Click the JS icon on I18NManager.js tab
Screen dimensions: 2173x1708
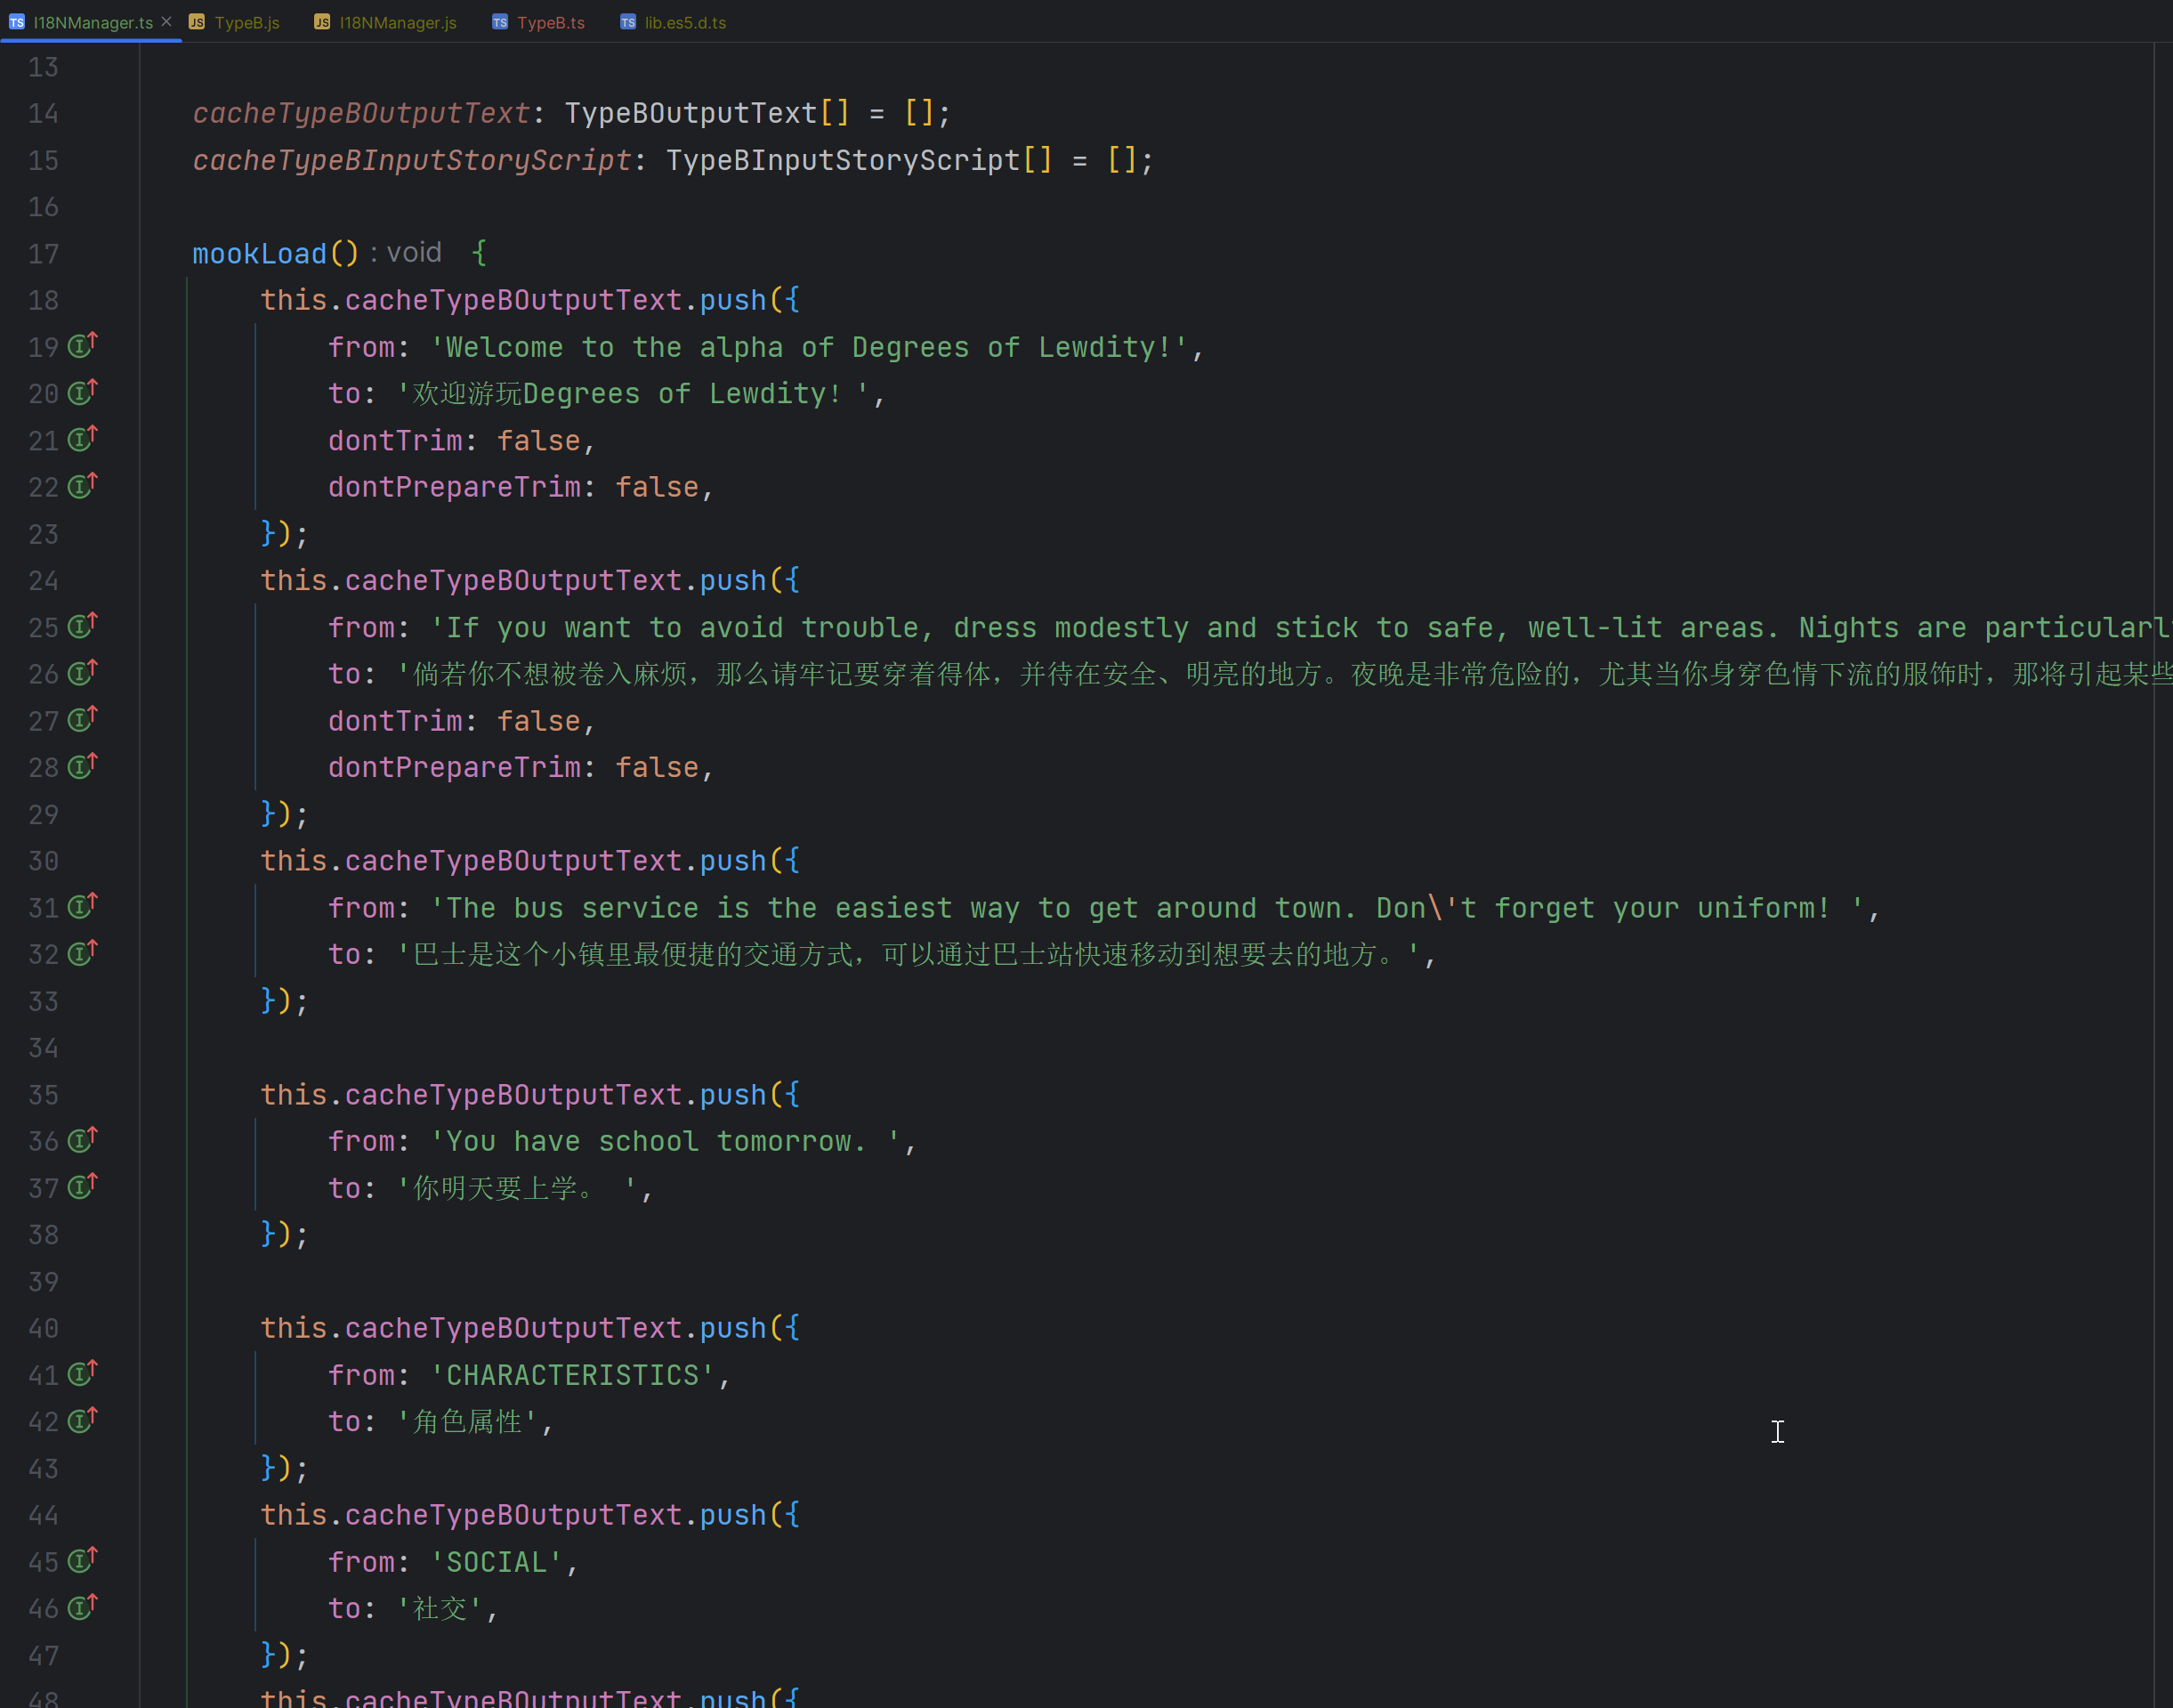coord(322,21)
